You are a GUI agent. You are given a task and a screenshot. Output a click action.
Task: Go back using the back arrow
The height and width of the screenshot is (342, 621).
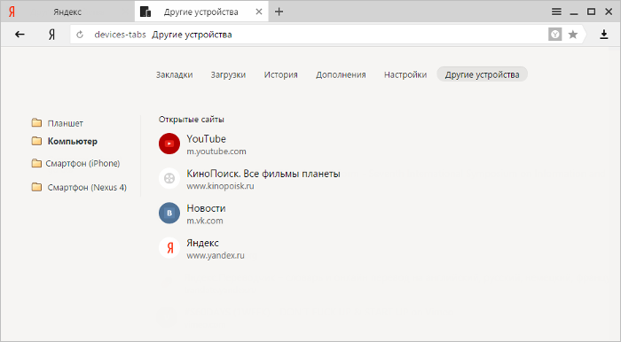[20, 35]
